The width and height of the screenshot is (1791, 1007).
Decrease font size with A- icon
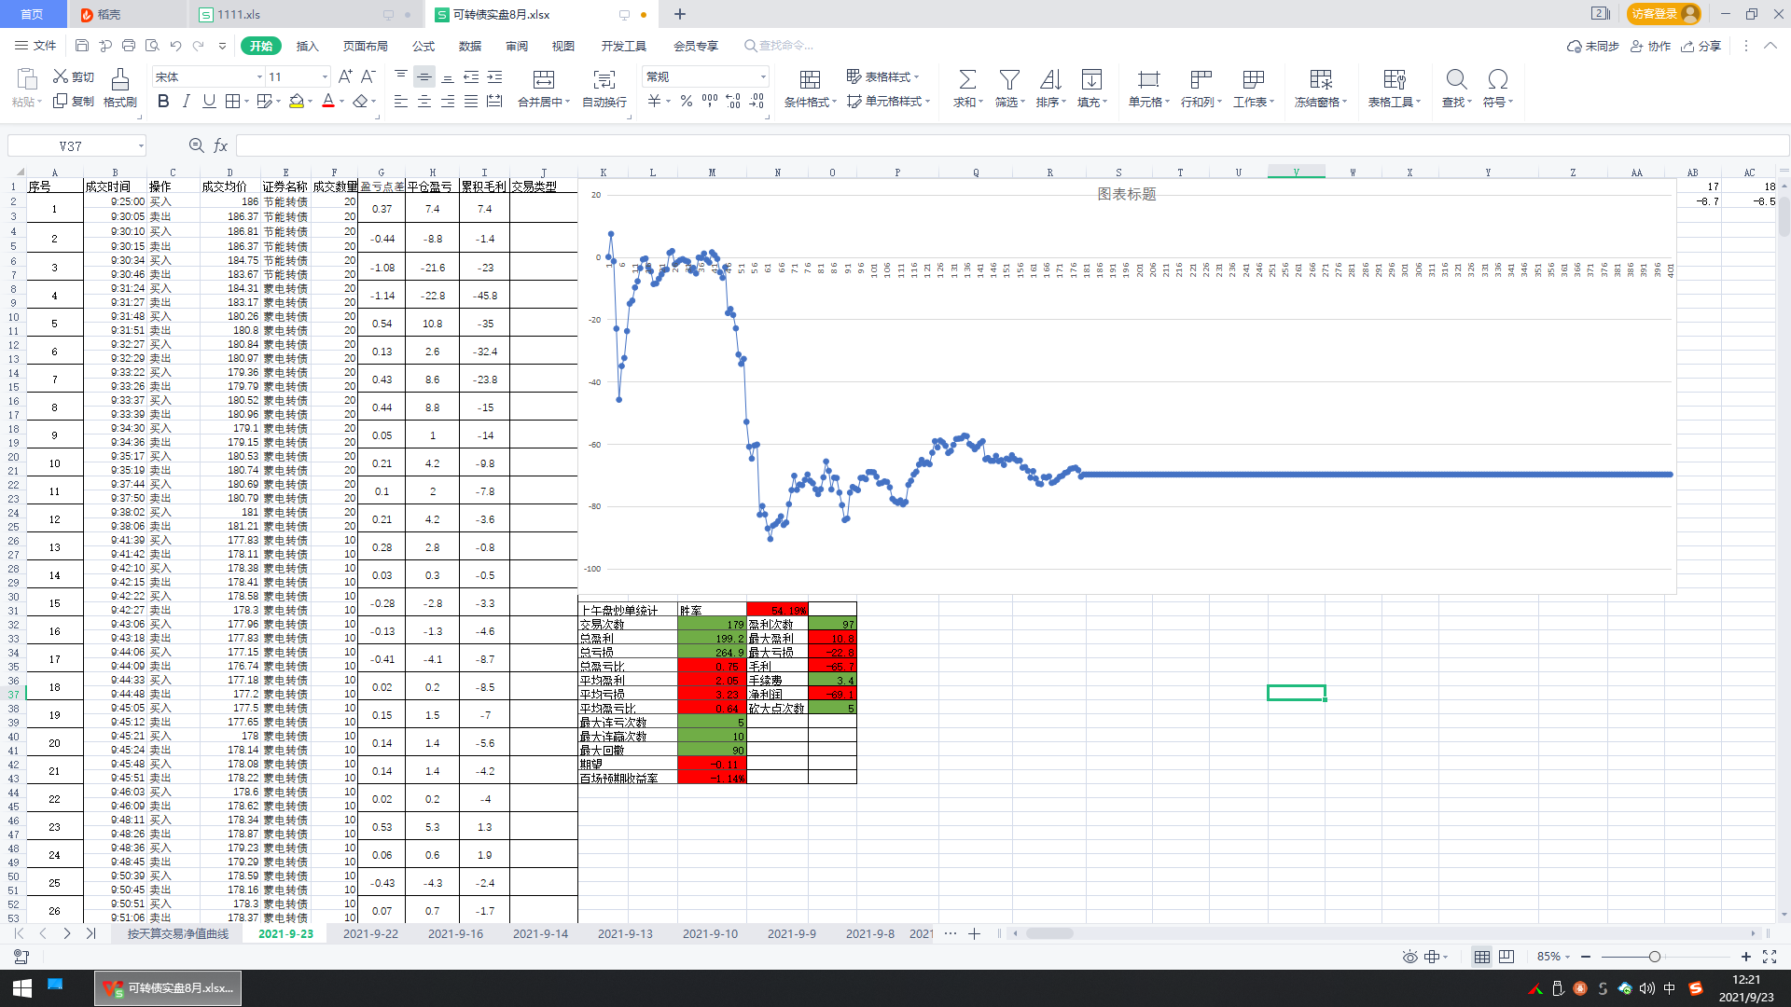coord(368,76)
